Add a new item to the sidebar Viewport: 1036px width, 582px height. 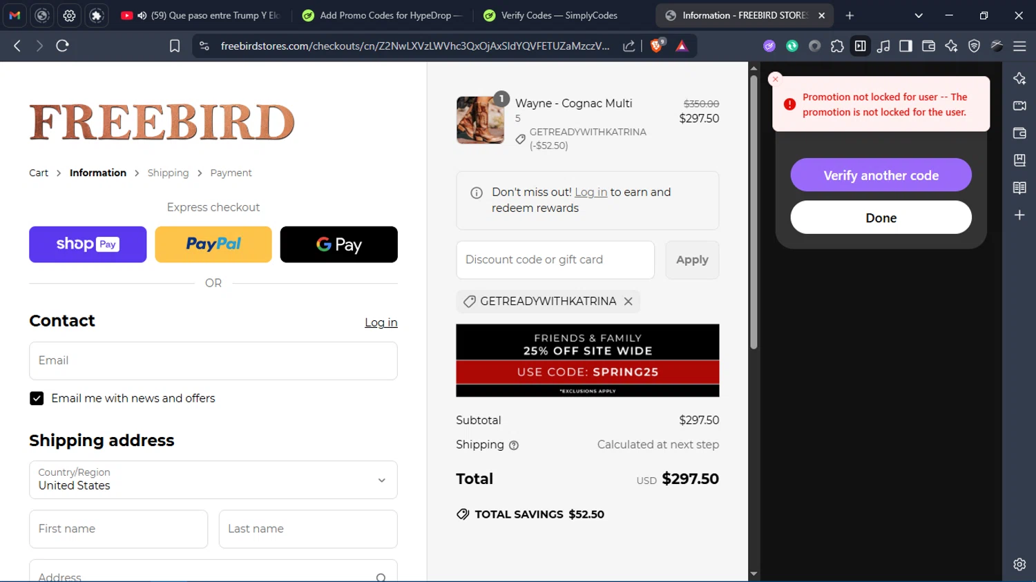1019,215
